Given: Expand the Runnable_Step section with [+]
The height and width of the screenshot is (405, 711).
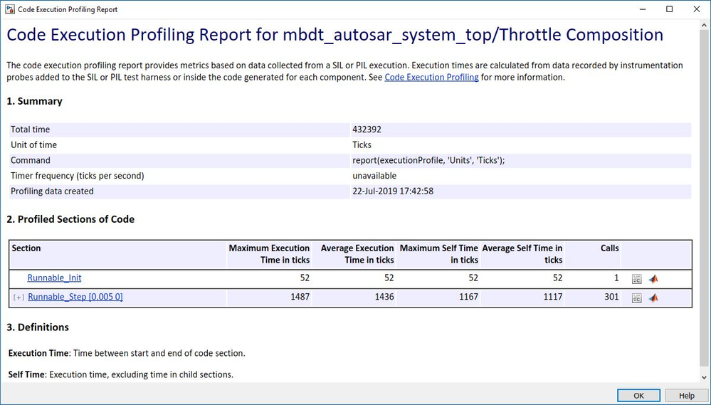Looking at the screenshot, I should point(19,298).
